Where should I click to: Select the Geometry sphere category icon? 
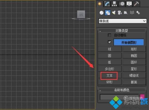[101, 13]
